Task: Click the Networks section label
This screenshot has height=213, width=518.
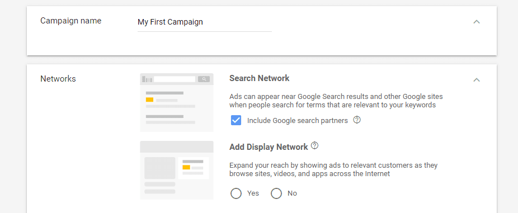Action: [x=58, y=79]
